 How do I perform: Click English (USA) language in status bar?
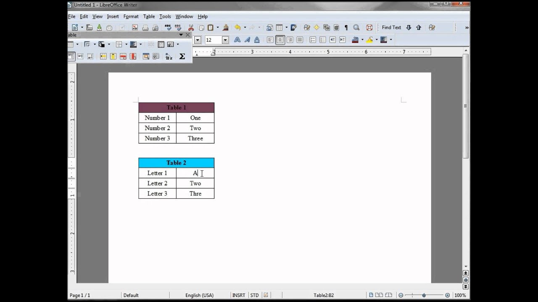(199, 295)
